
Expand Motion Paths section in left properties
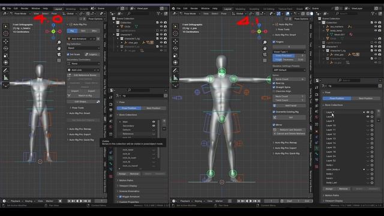pos(125,181)
